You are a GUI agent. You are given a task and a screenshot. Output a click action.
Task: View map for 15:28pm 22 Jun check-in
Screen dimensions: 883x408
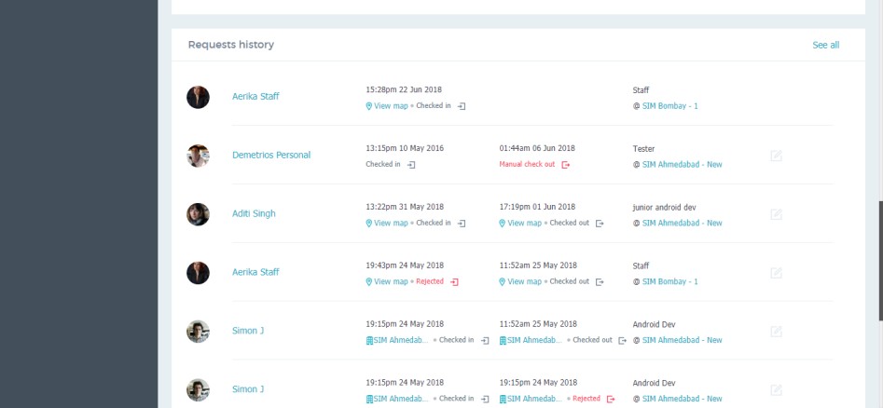click(x=391, y=106)
